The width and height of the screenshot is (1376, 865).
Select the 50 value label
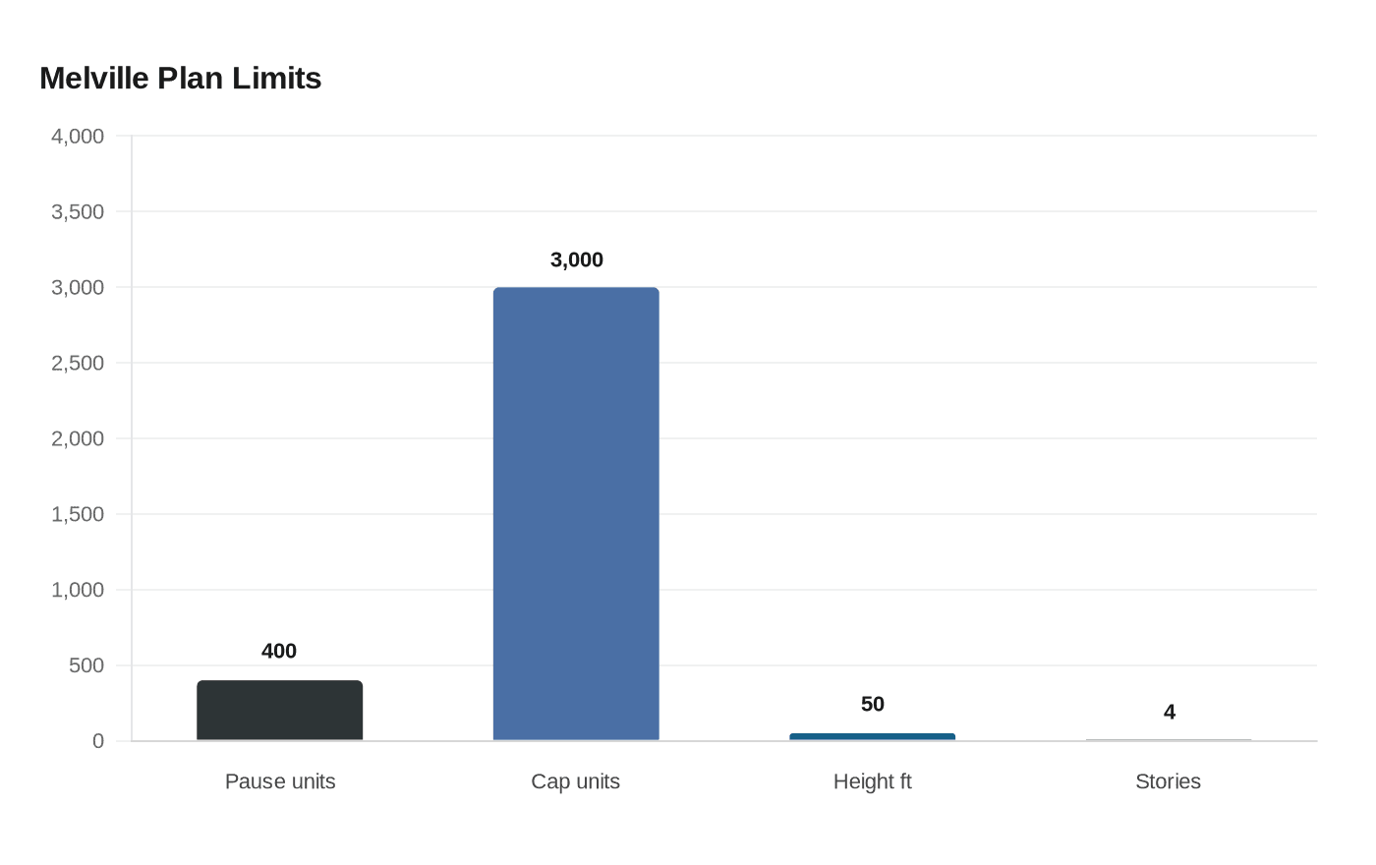pos(873,704)
